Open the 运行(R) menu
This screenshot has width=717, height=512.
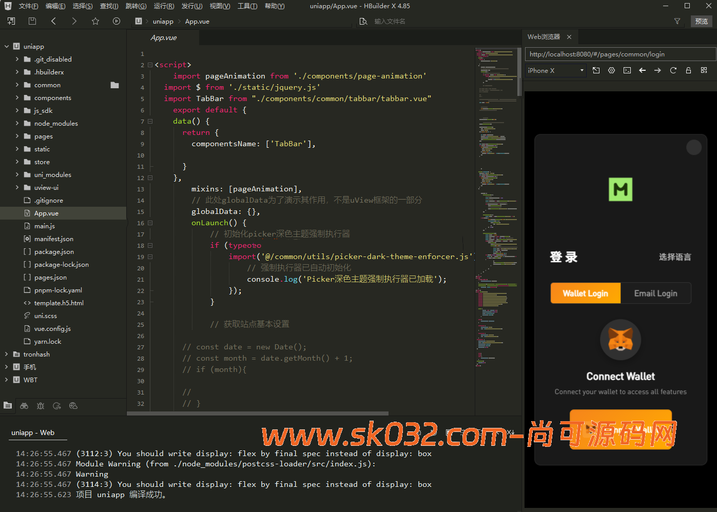(x=164, y=6)
